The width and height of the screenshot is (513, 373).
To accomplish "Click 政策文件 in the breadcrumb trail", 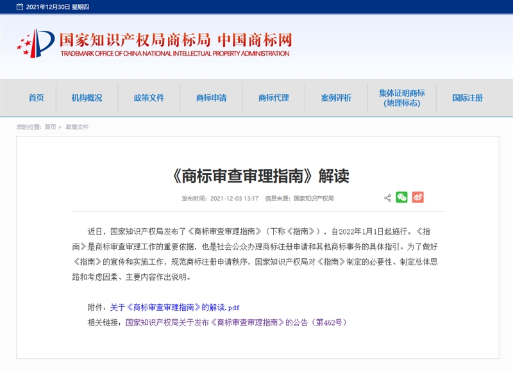I will point(77,127).
